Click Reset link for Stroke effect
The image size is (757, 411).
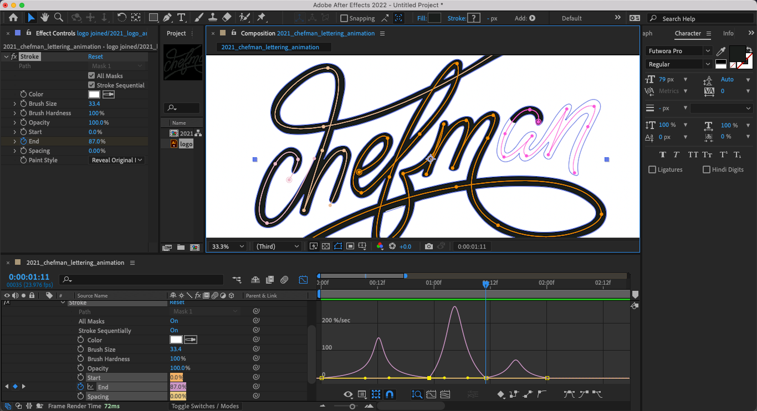coord(95,56)
